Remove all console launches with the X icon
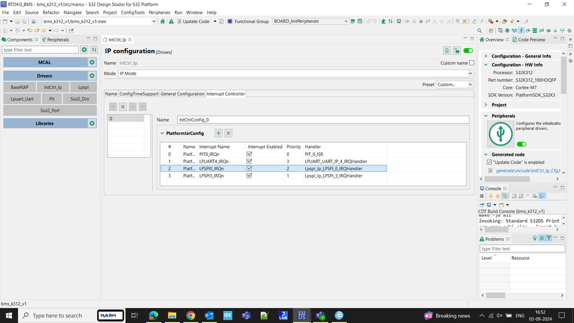This screenshot has width=574, height=323. click(x=481, y=197)
